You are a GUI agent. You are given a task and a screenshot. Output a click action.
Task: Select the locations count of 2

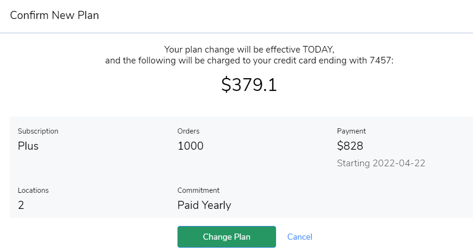click(21, 205)
